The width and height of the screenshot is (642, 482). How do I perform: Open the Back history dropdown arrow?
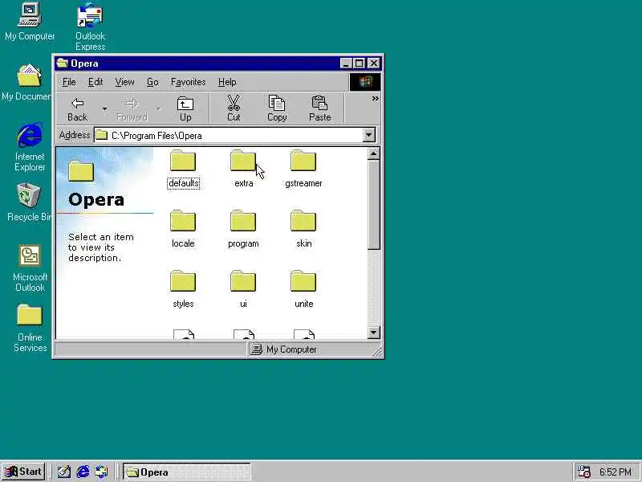(105, 108)
